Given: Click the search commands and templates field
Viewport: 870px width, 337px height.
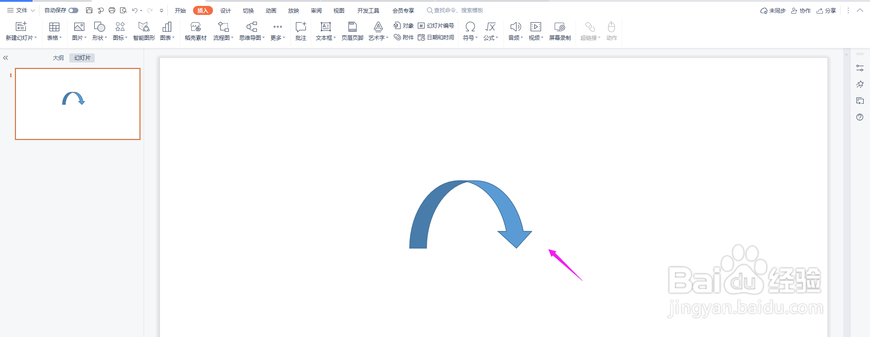Looking at the screenshot, I should tap(455, 10).
